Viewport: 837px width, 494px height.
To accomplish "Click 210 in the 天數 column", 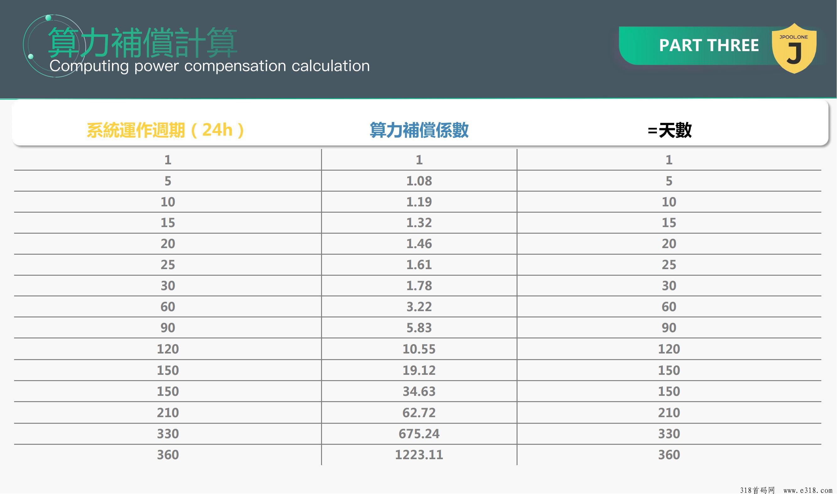I will [x=669, y=412].
